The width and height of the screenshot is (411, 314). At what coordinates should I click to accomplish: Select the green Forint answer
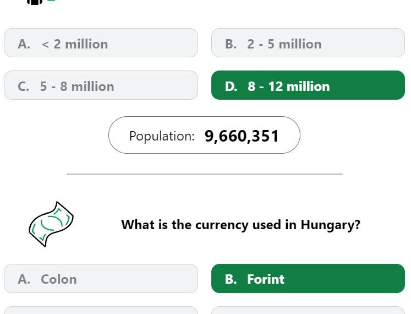click(x=308, y=279)
